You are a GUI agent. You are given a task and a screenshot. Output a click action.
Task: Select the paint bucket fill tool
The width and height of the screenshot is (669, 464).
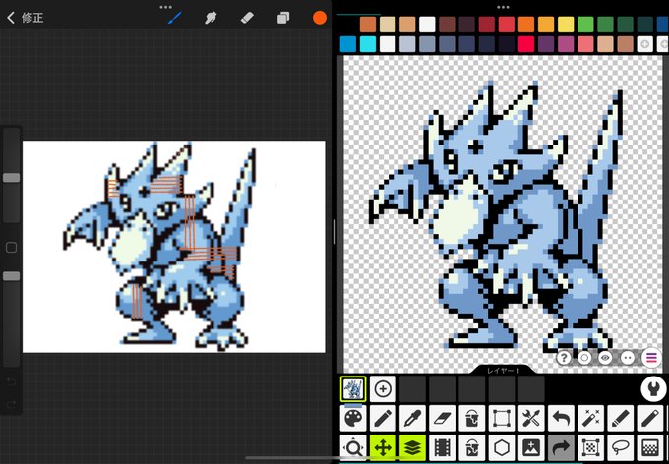point(472,418)
